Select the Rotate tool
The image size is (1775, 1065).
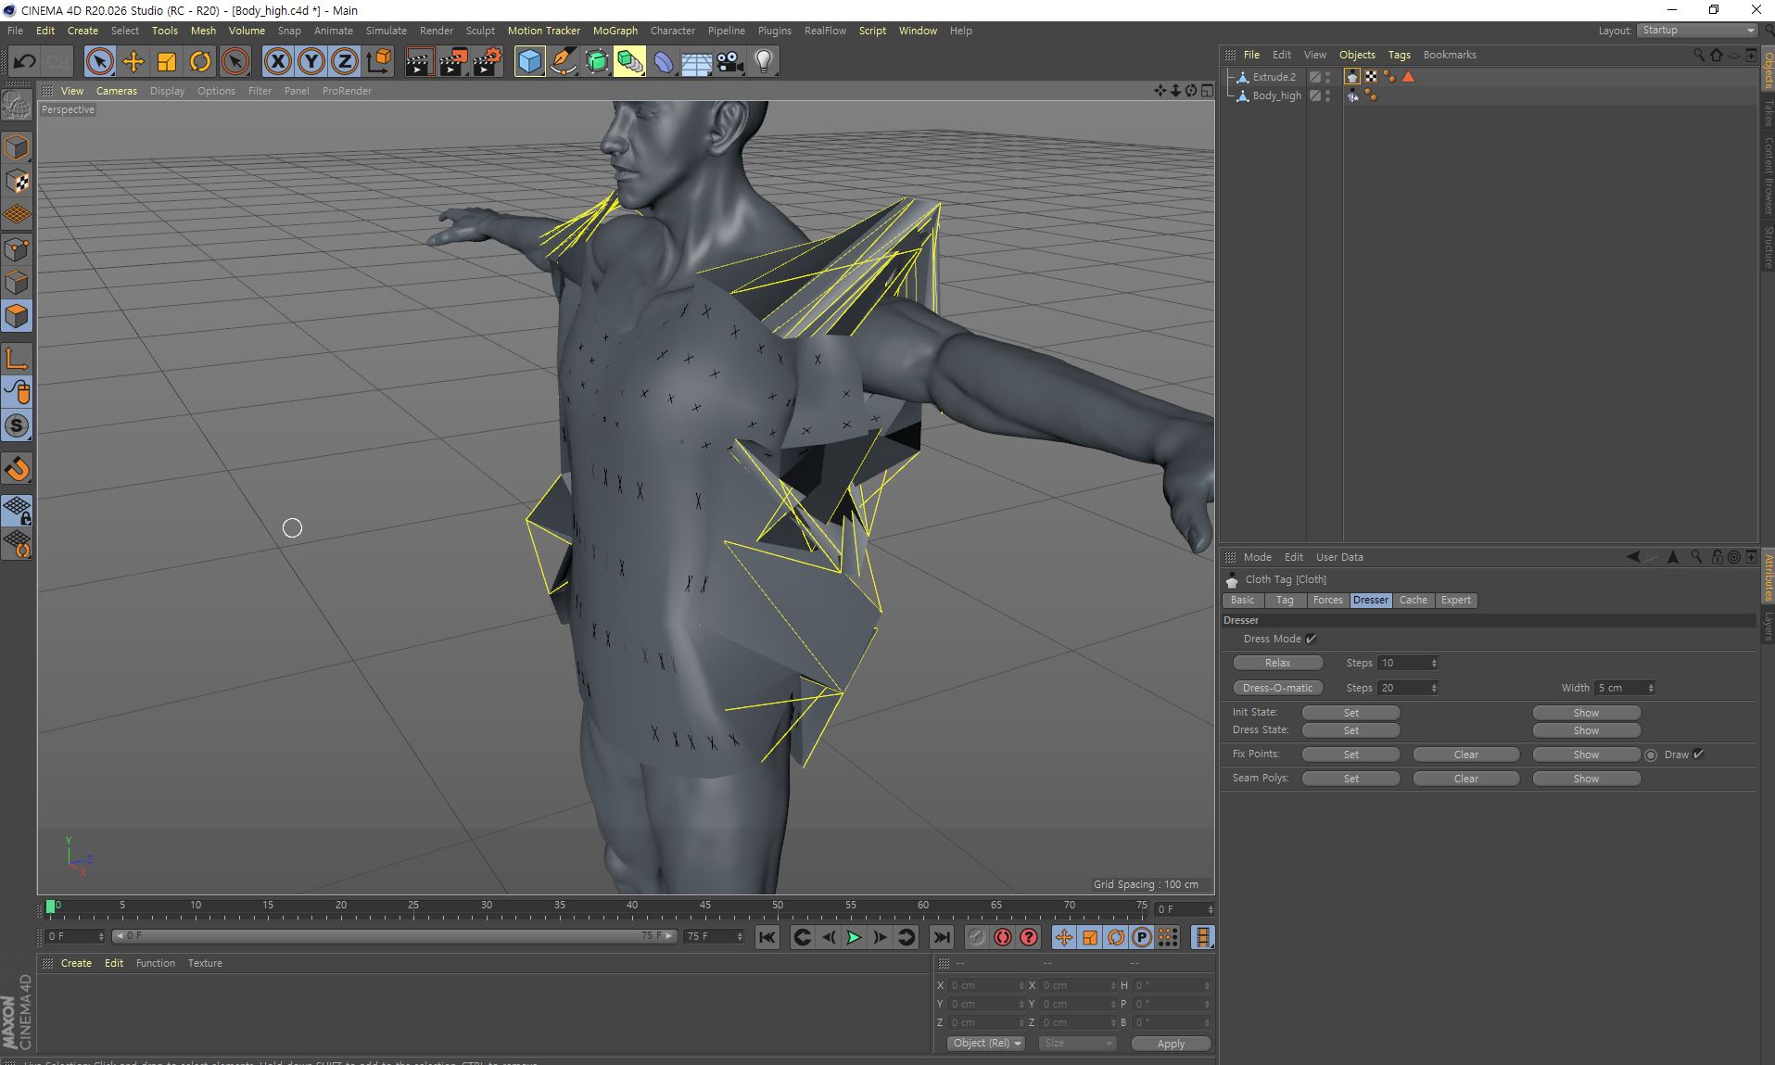[200, 62]
